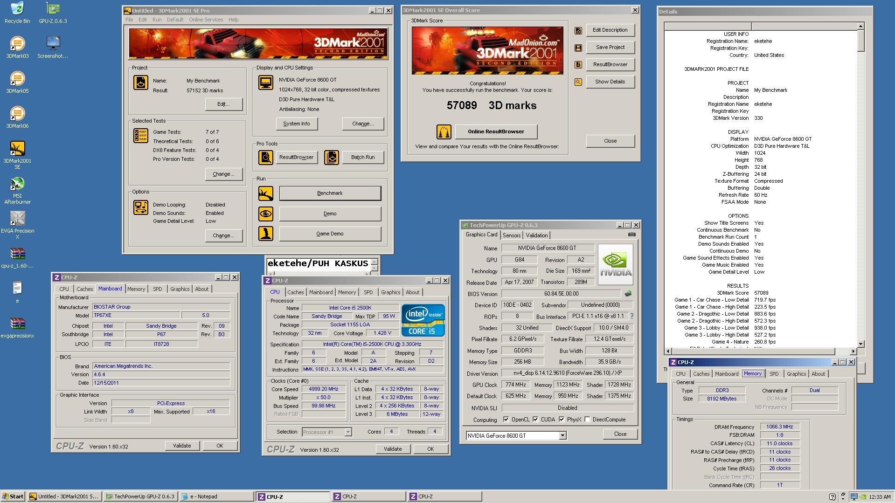
Task: Click the Edit... button under Project
Action: click(x=223, y=104)
